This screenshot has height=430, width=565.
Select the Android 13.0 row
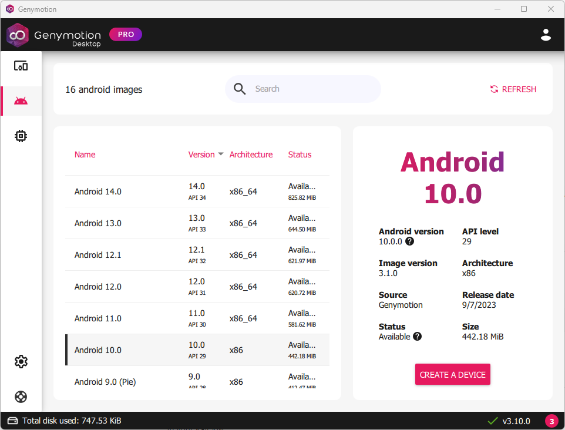coord(197,223)
